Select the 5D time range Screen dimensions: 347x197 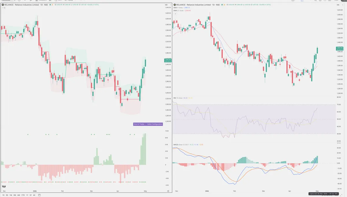7,195
